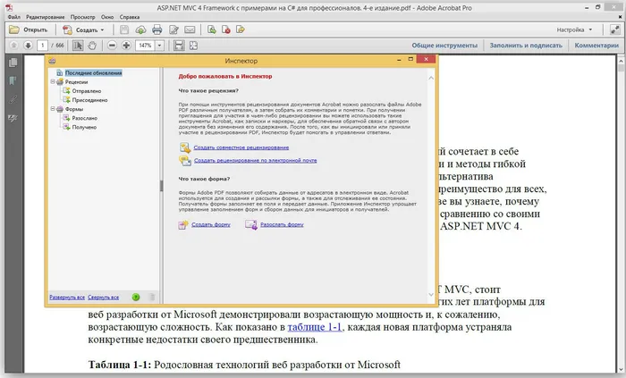The image size is (626, 378).
Task: Click the delete page red icon
Action: pyautogui.click(x=226, y=29)
